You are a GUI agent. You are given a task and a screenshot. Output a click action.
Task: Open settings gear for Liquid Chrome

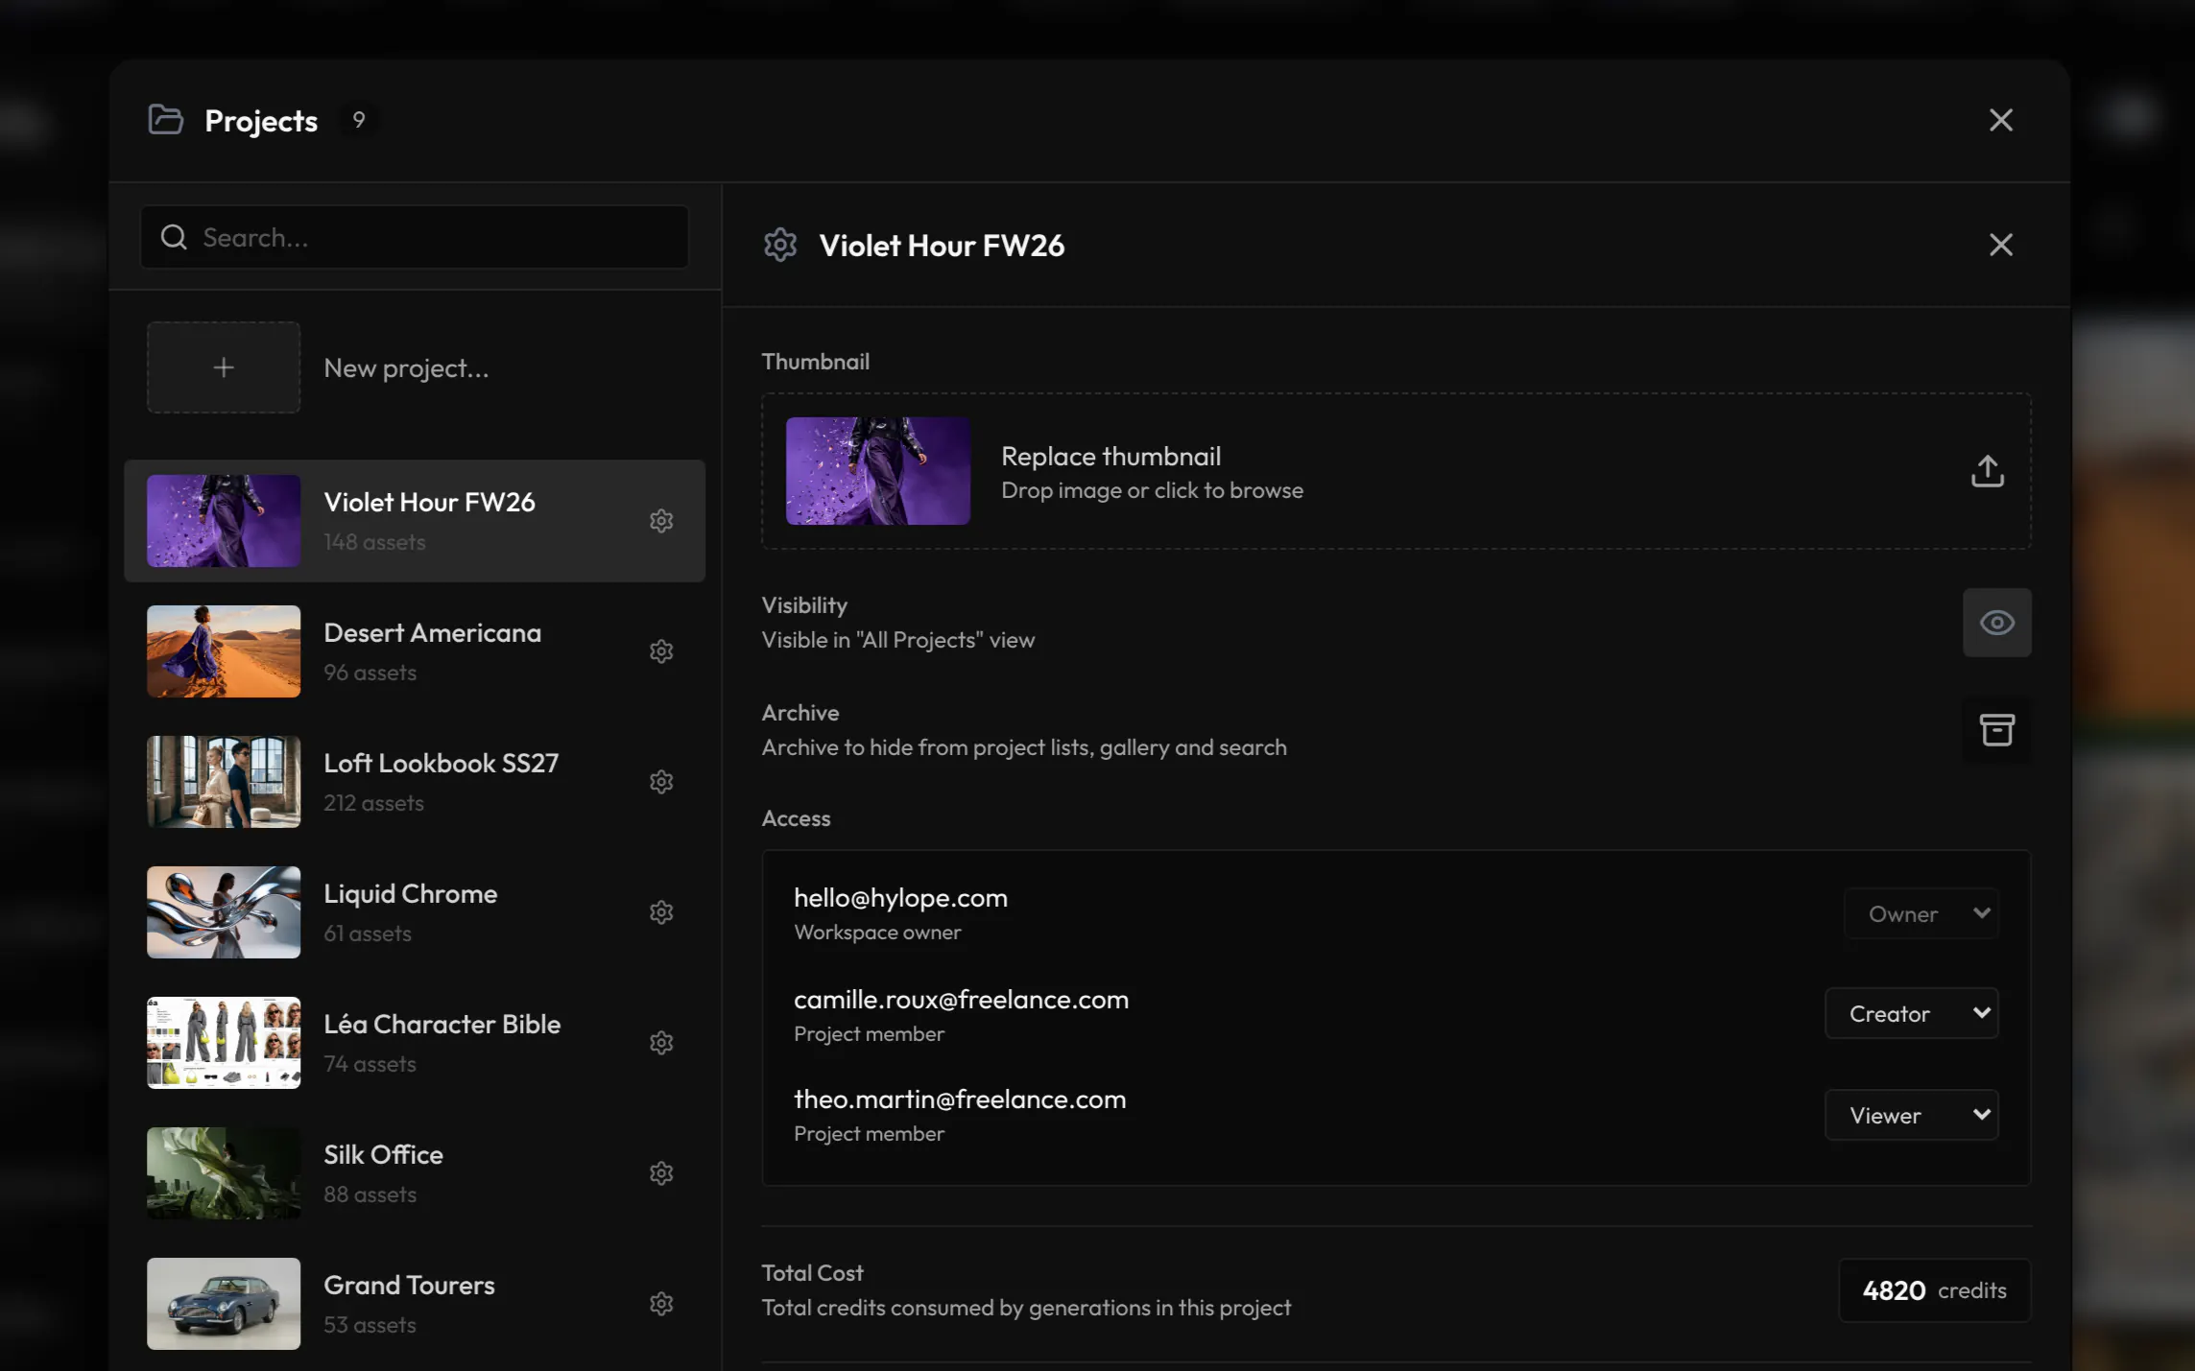(x=661, y=912)
